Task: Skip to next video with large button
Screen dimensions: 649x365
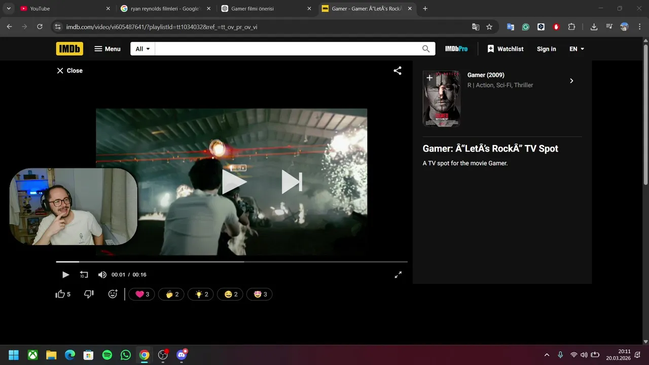Action: pyautogui.click(x=292, y=182)
